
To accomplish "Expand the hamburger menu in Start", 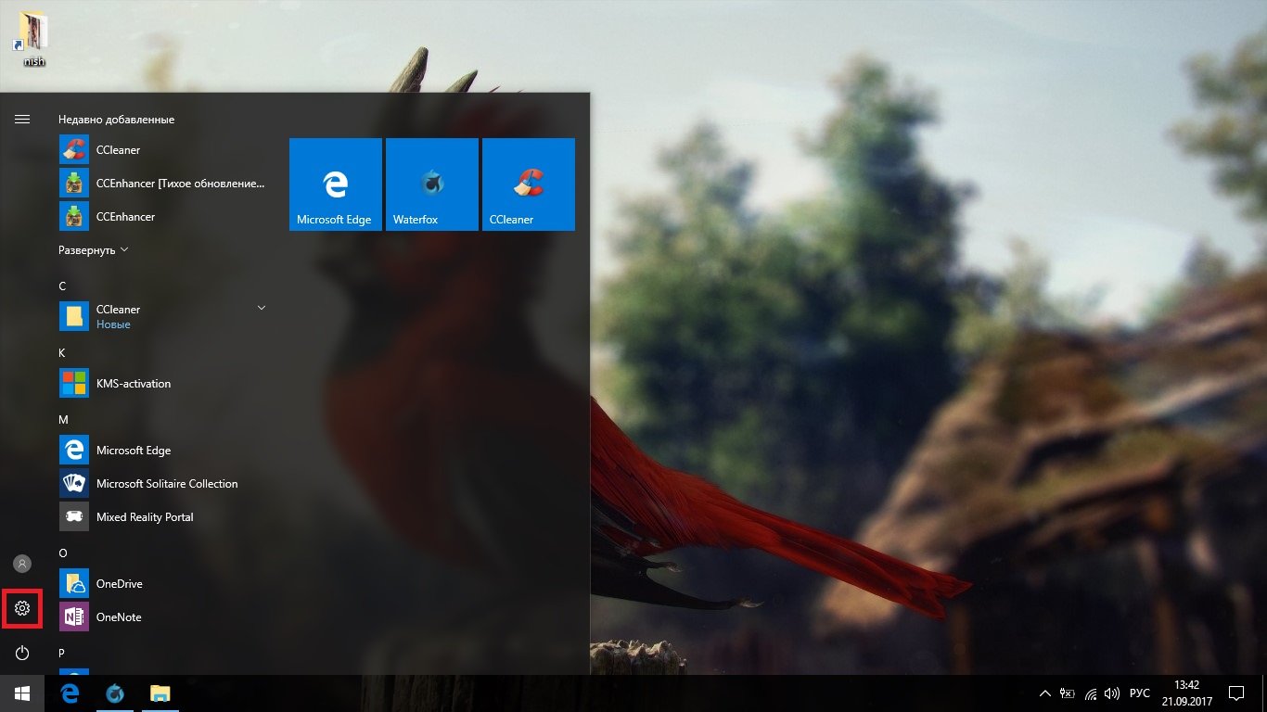I will point(22,119).
